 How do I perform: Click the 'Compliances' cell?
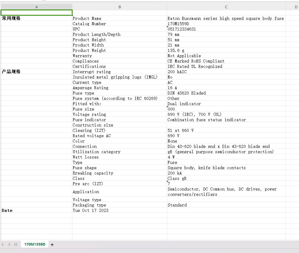(119, 61)
